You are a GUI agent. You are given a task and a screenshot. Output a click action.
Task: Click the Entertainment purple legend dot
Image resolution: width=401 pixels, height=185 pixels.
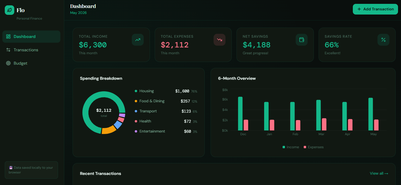[136, 131]
